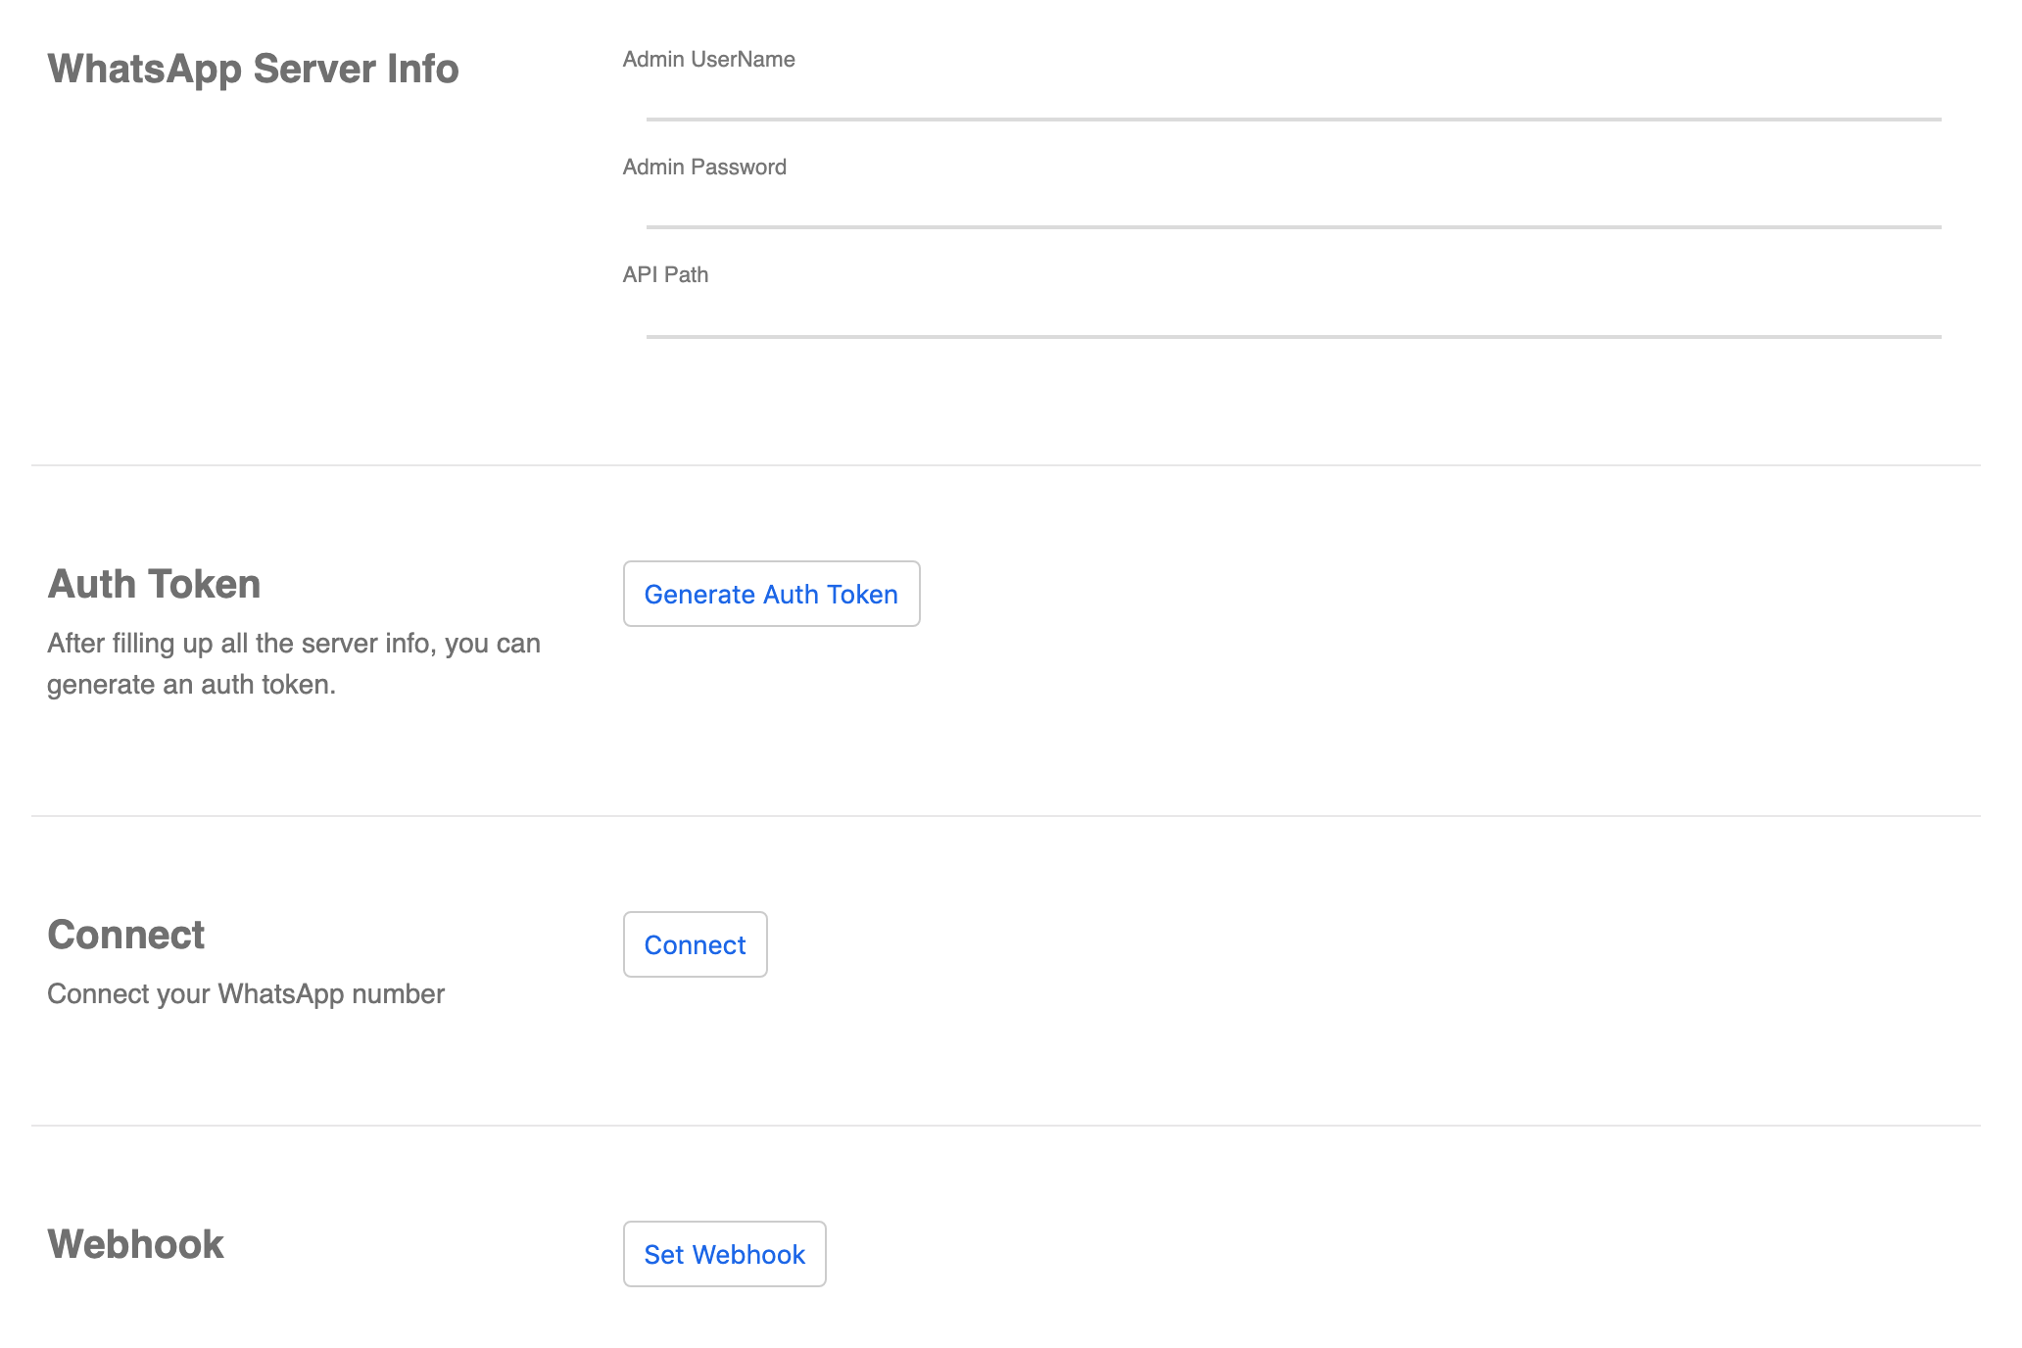Click the 'After filling up all the server info' text

pyautogui.click(x=294, y=663)
